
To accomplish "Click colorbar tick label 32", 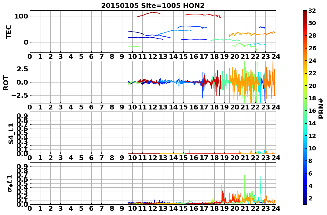I will coord(312,11).
